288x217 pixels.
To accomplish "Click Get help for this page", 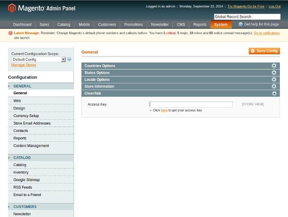I will [261, 24].
